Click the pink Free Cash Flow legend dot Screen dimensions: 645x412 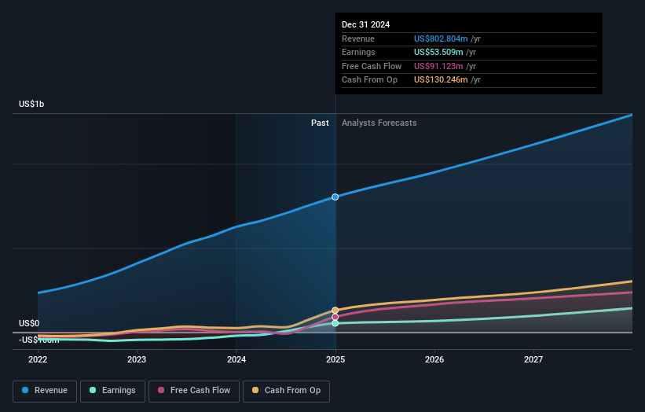tap(161, 390)
